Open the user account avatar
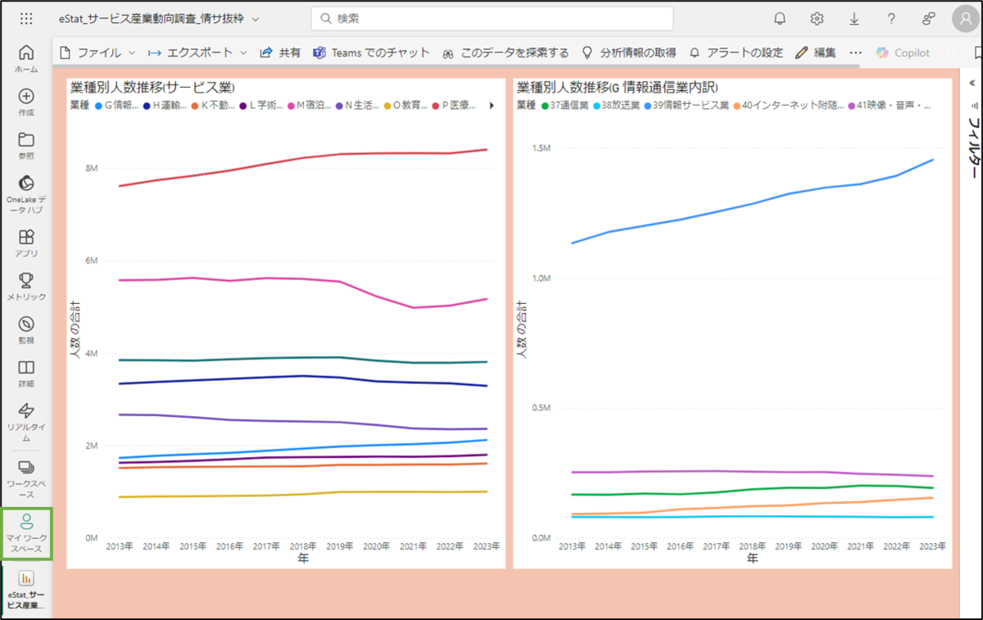 click(967, 19)
